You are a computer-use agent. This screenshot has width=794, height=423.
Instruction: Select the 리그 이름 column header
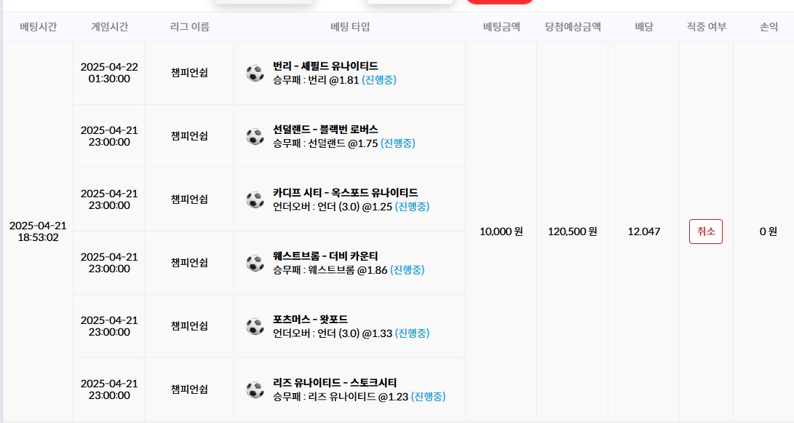tap(189, 27)
